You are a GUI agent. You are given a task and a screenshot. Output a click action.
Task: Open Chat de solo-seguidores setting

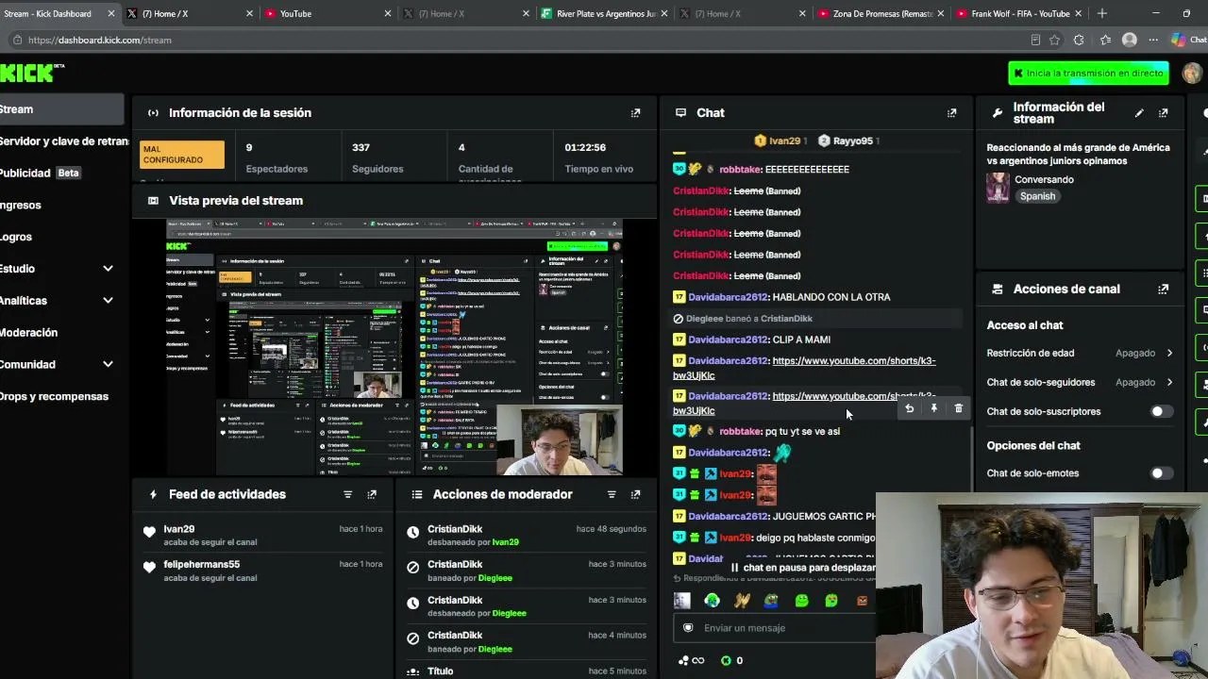tap(1080, 383)
